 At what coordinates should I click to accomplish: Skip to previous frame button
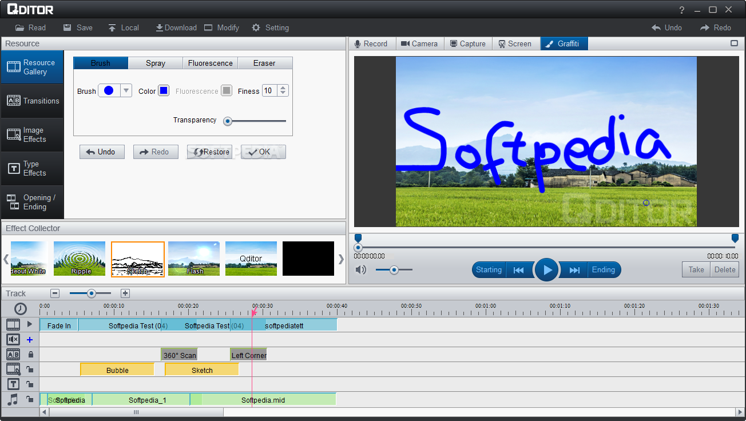(519, 270)
